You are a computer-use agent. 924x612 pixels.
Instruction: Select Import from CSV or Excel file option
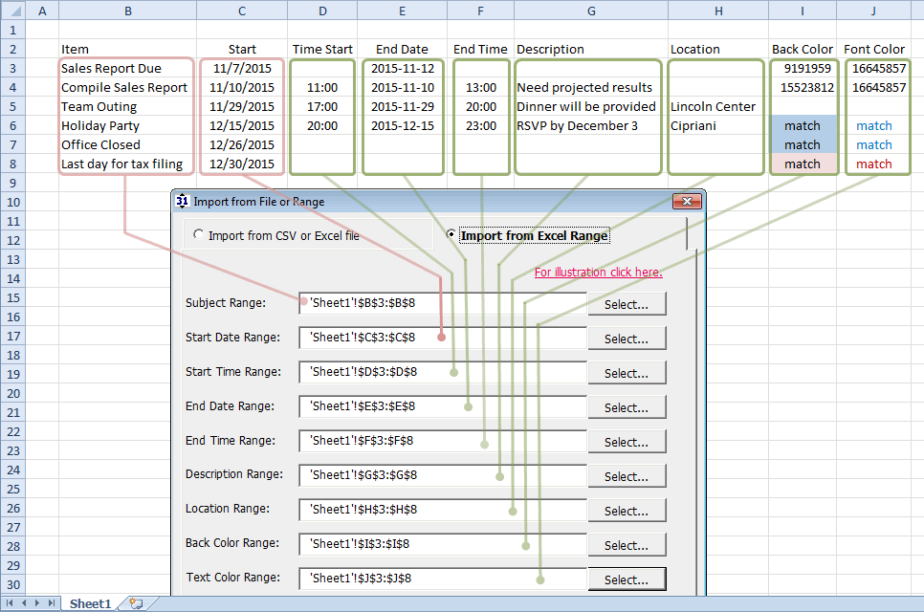point(198,235)
